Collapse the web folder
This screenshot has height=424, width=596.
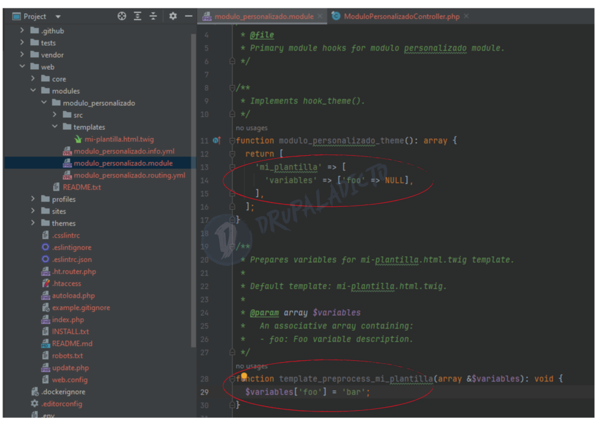(x=22, y=66)
